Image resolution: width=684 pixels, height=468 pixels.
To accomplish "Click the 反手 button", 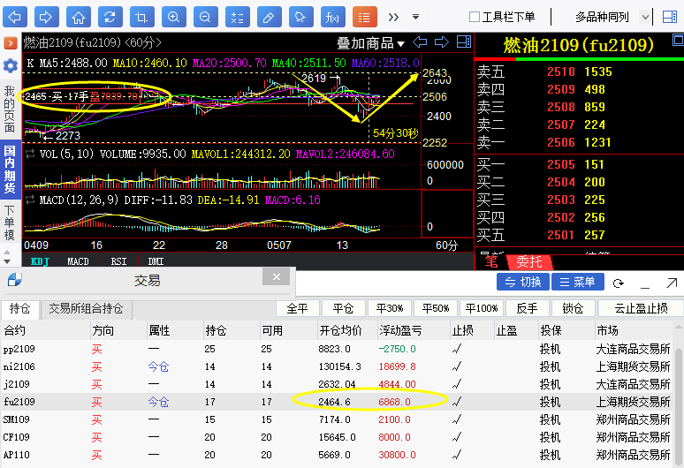I will pyautogui.click(x=528, y=308).
